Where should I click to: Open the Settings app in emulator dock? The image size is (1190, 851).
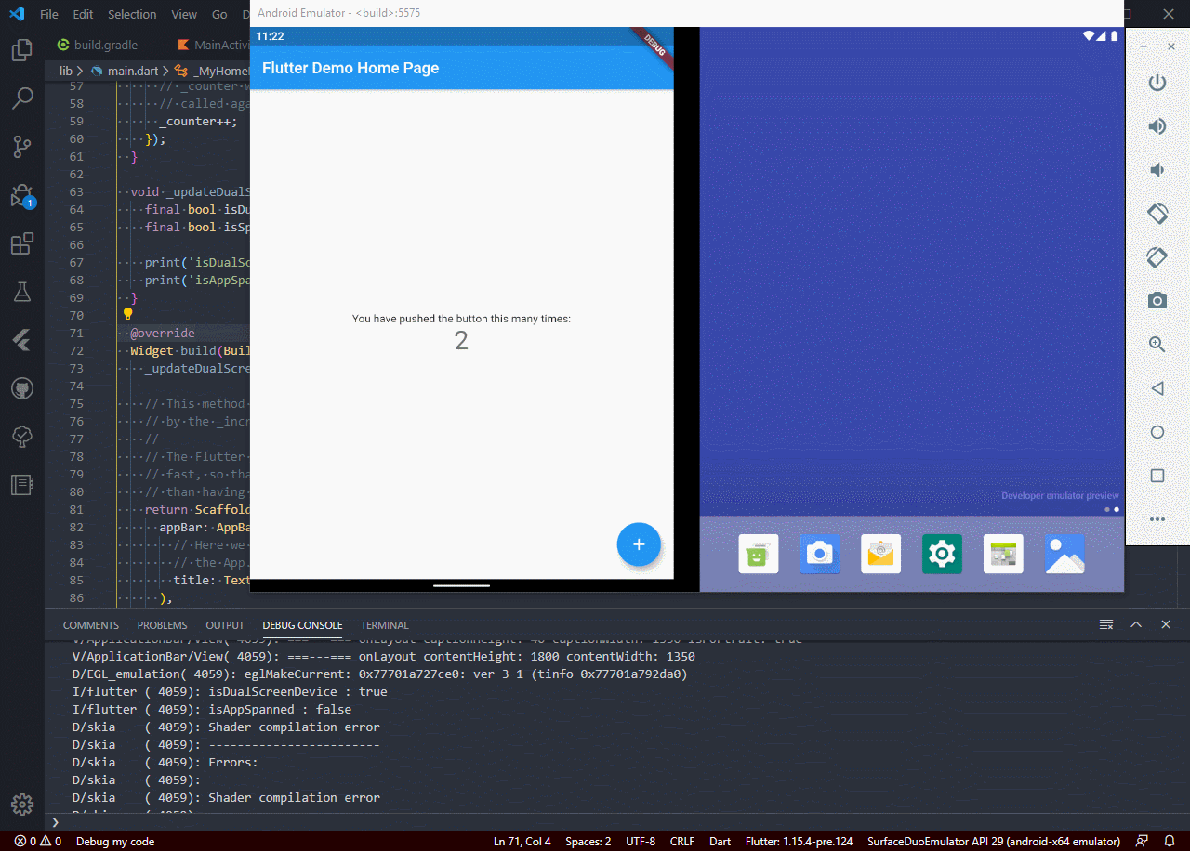click(x=942, y=555)
